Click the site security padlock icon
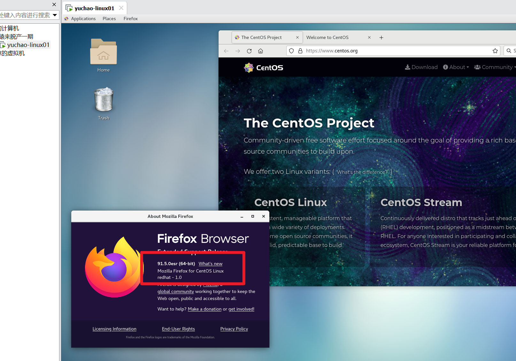This screenshot has width=516, height=361. (300, 51)
